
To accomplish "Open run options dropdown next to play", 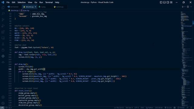I will pyautogui.click(x=185, y=7).
